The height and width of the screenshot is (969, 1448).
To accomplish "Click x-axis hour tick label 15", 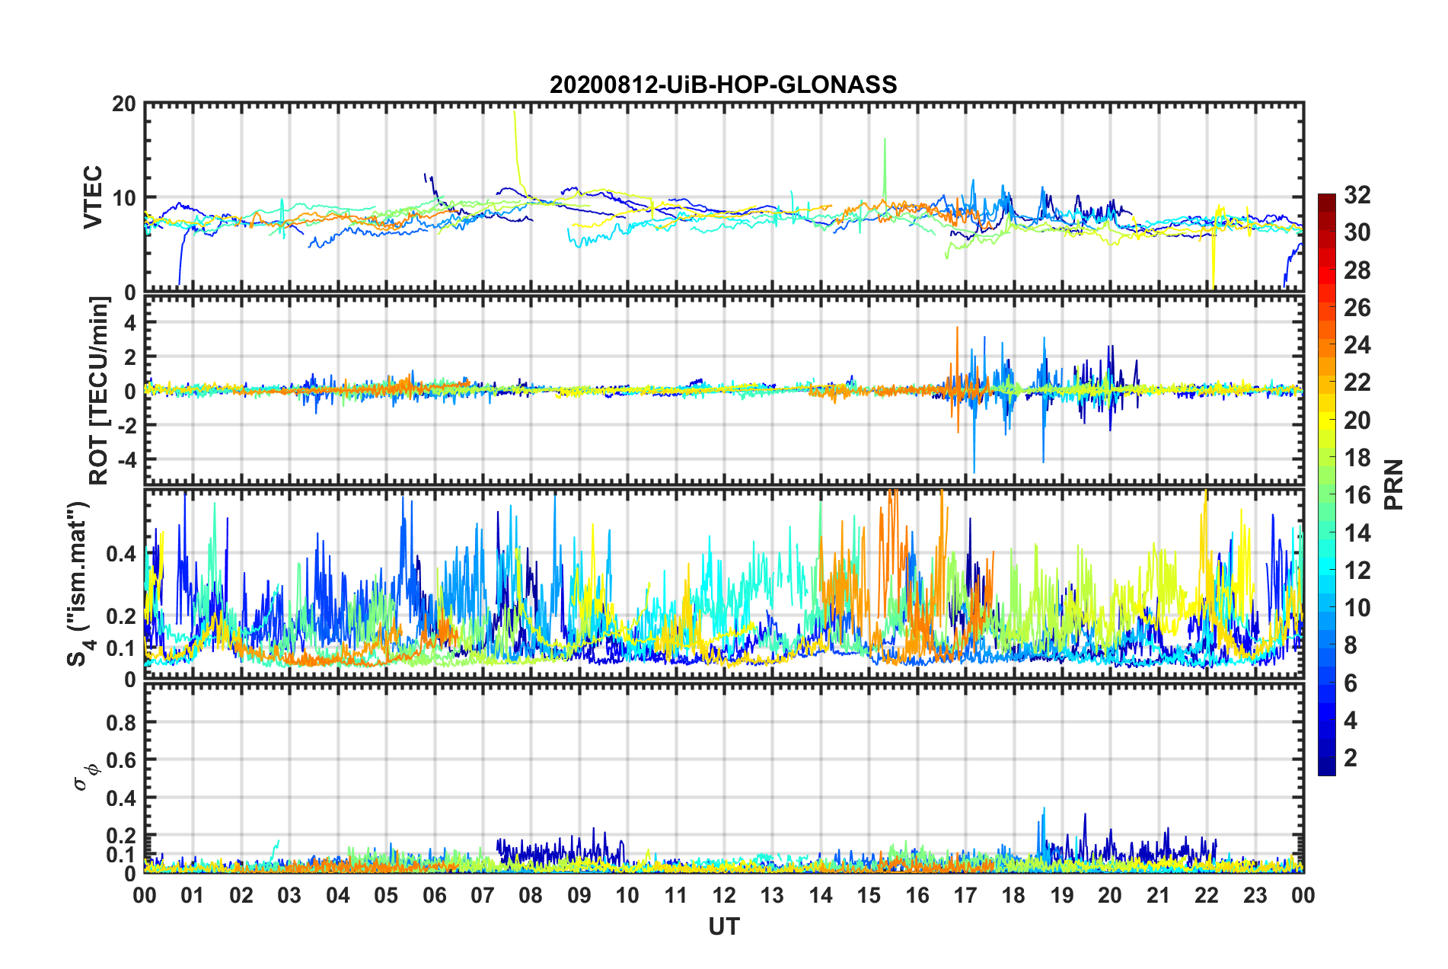I will click(869, 895).
